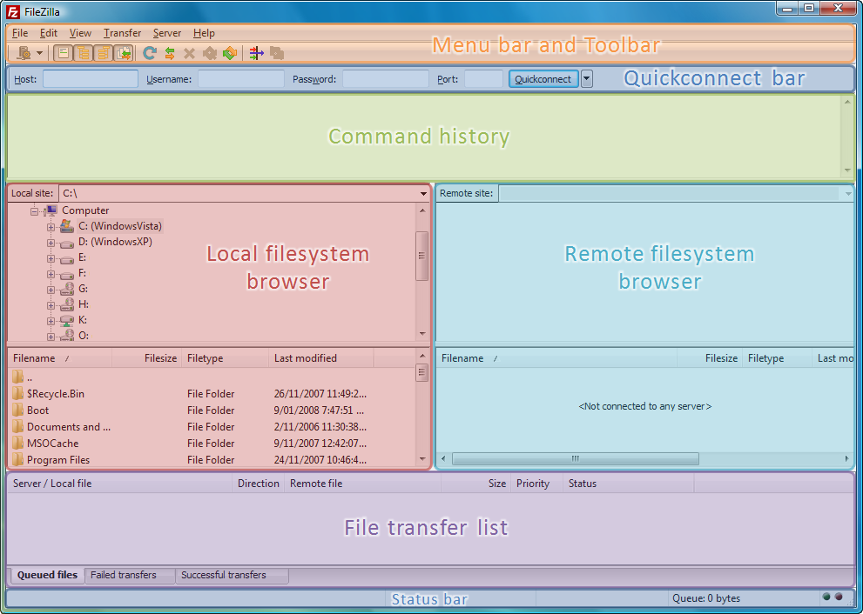Expand the C: (WindowsVista) tree node
The width and height of the screenshot is (863, 614).
51,227
